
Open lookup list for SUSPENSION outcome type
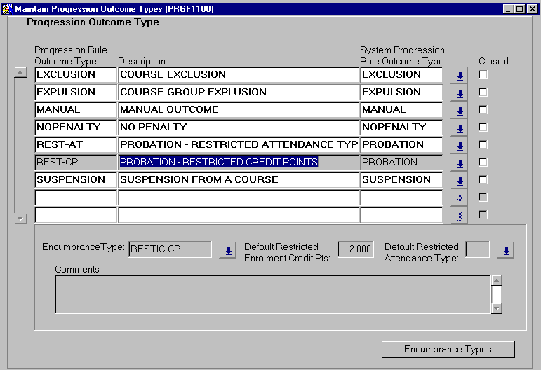[460, 181]
